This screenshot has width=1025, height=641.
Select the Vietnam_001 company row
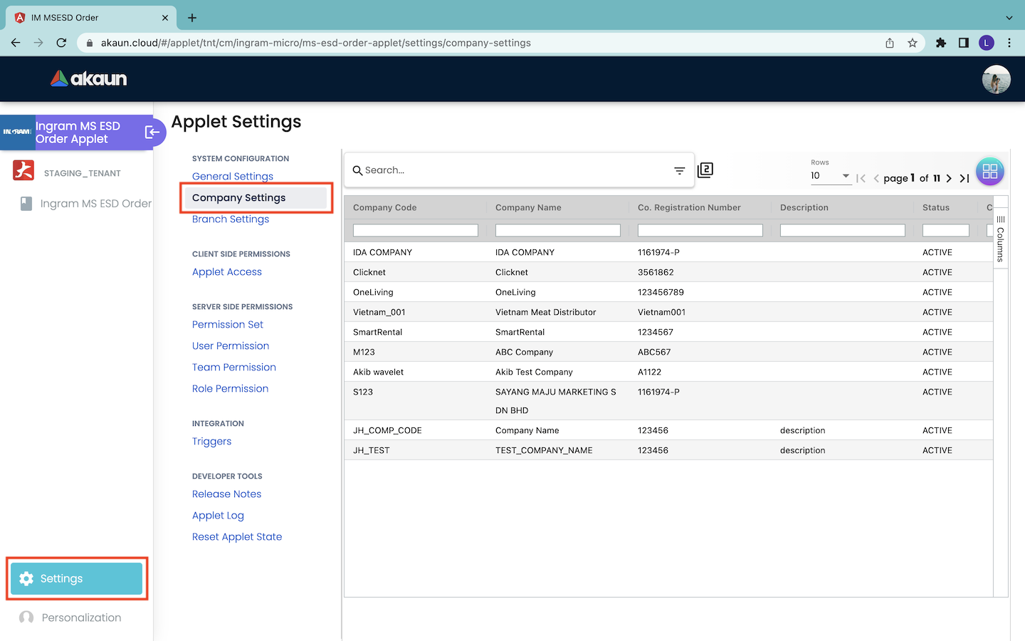379,312
